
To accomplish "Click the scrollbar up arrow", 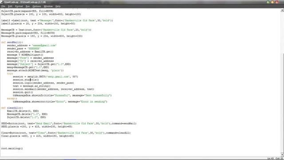I will point(282,10).
